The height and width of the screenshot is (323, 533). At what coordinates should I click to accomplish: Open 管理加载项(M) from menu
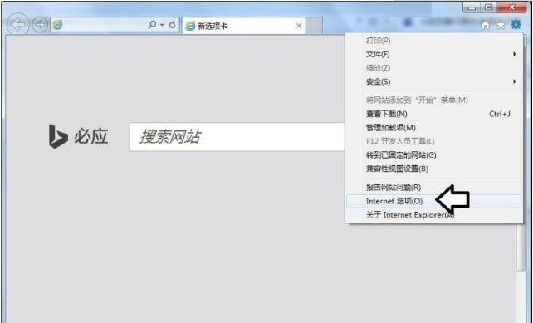pyautogui.click(x=434, y=128)
